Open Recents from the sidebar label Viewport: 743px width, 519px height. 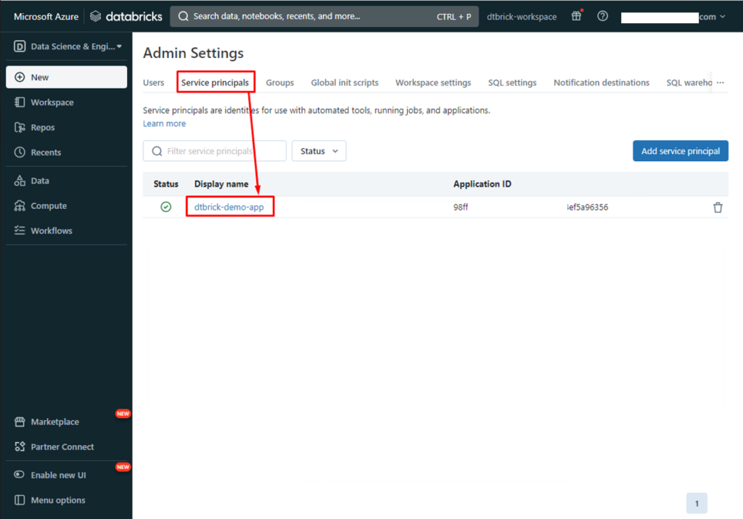(46, 152)
